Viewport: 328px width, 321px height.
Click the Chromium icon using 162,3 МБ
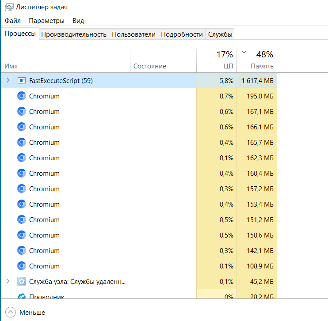[x=22, y=158]
